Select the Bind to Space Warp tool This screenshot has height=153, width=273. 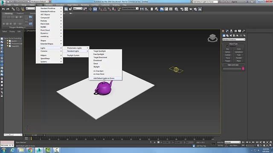click(23, 9)
